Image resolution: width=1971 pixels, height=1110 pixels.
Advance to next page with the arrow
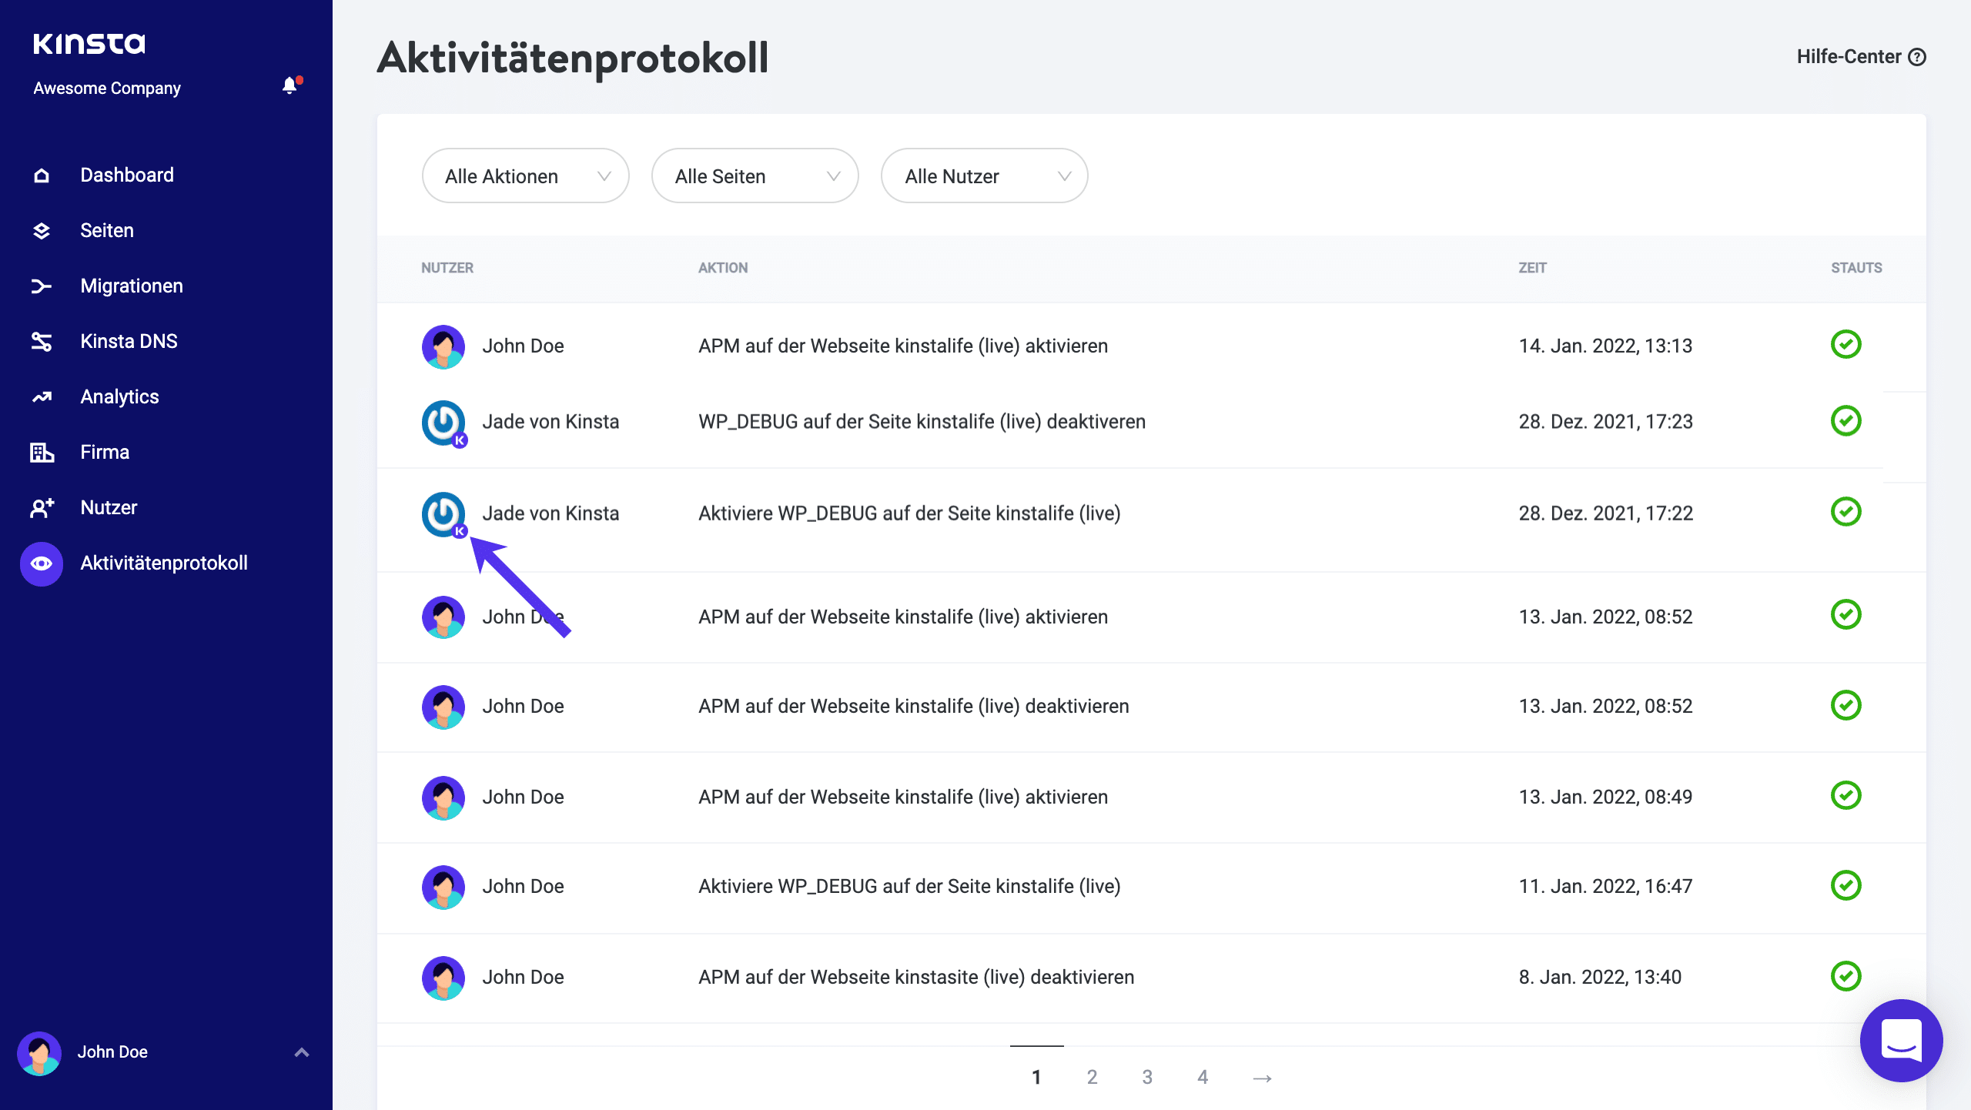[1261, 1078]
